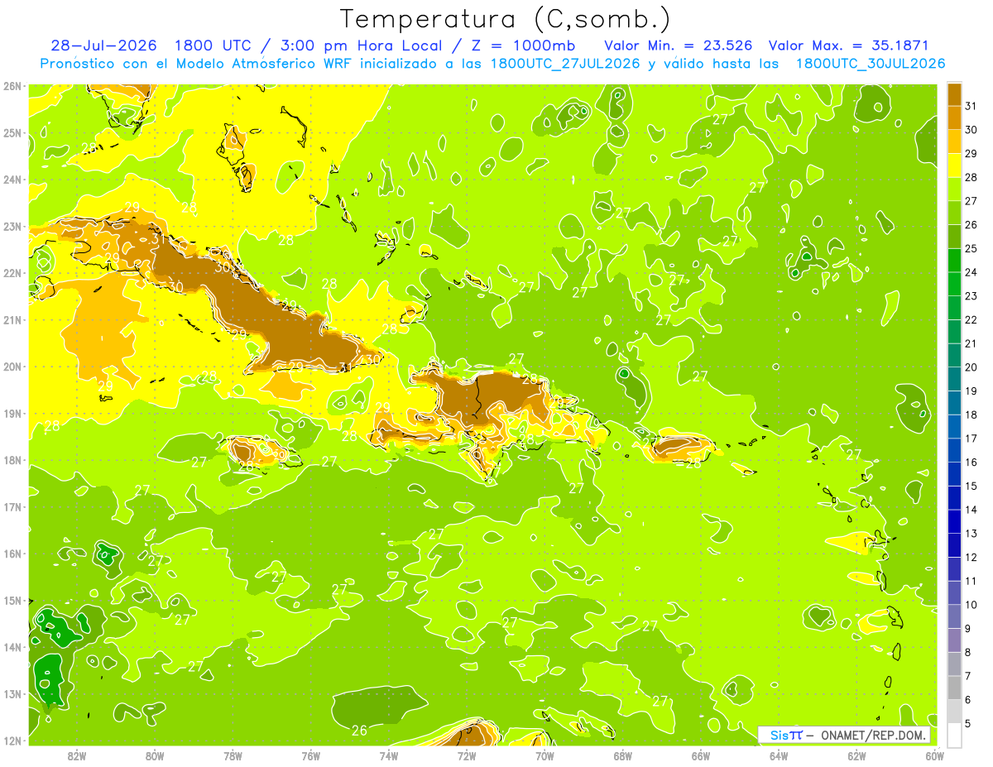Select initialization time '1800UTC_27JUL2026'

point(565,64)
